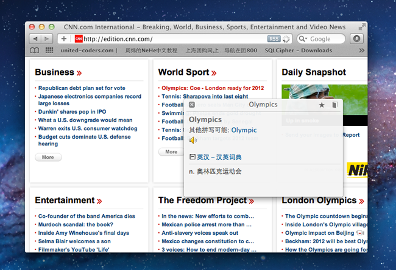Collapse the 英汉－汉英词典 section
Image resolution: width=396 pixels, height=270 pixels.
pos(192,157)
